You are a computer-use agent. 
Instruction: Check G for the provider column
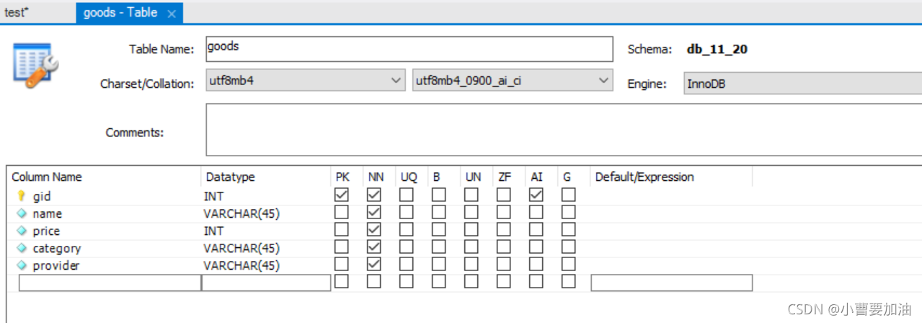pos(569,264)
